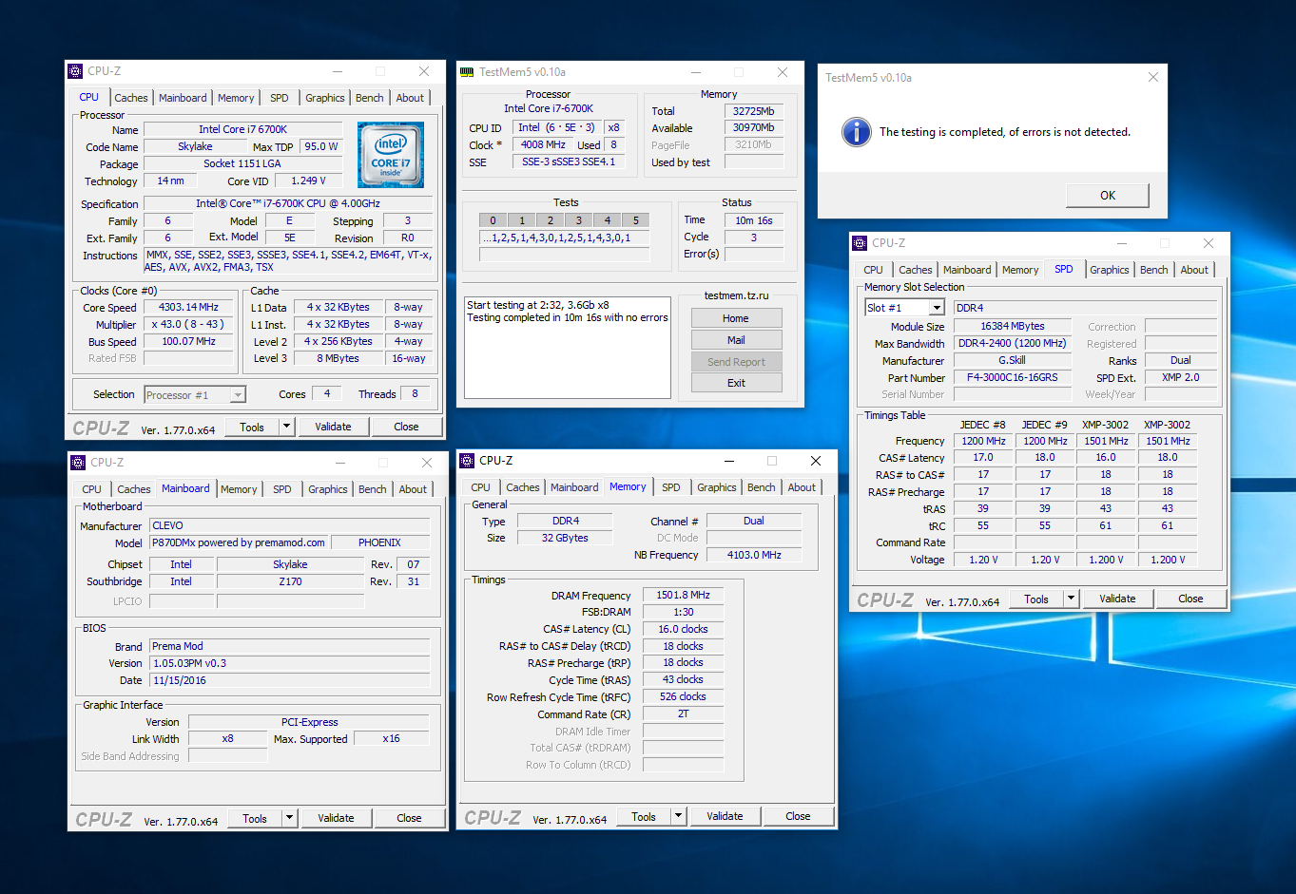
Task: Click the Core VID 1.249 V value
Action: [x=308, y=181]
